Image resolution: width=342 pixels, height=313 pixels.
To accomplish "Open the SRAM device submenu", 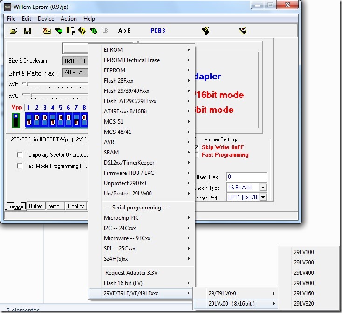I will 142,153.
